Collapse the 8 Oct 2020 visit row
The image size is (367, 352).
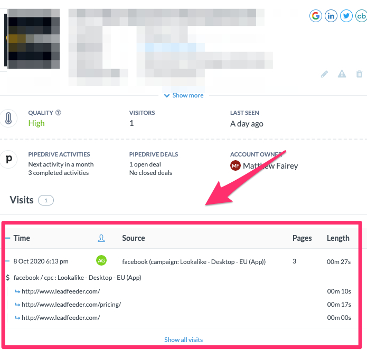(8, 261)
